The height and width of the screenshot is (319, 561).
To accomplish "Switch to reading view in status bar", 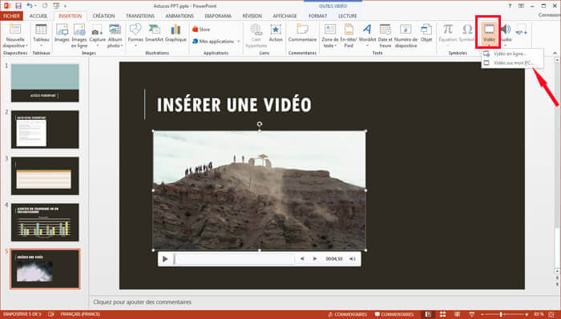I will point(458,314).
